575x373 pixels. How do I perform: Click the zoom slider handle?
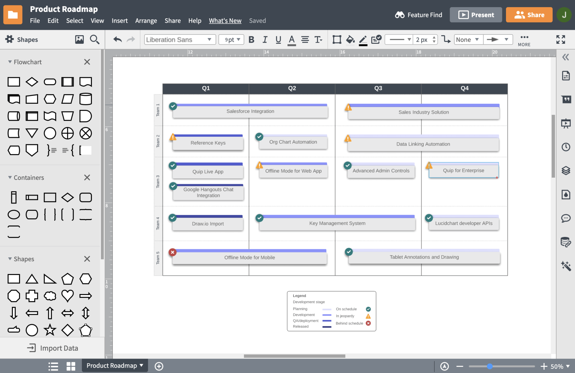point(489,366)
